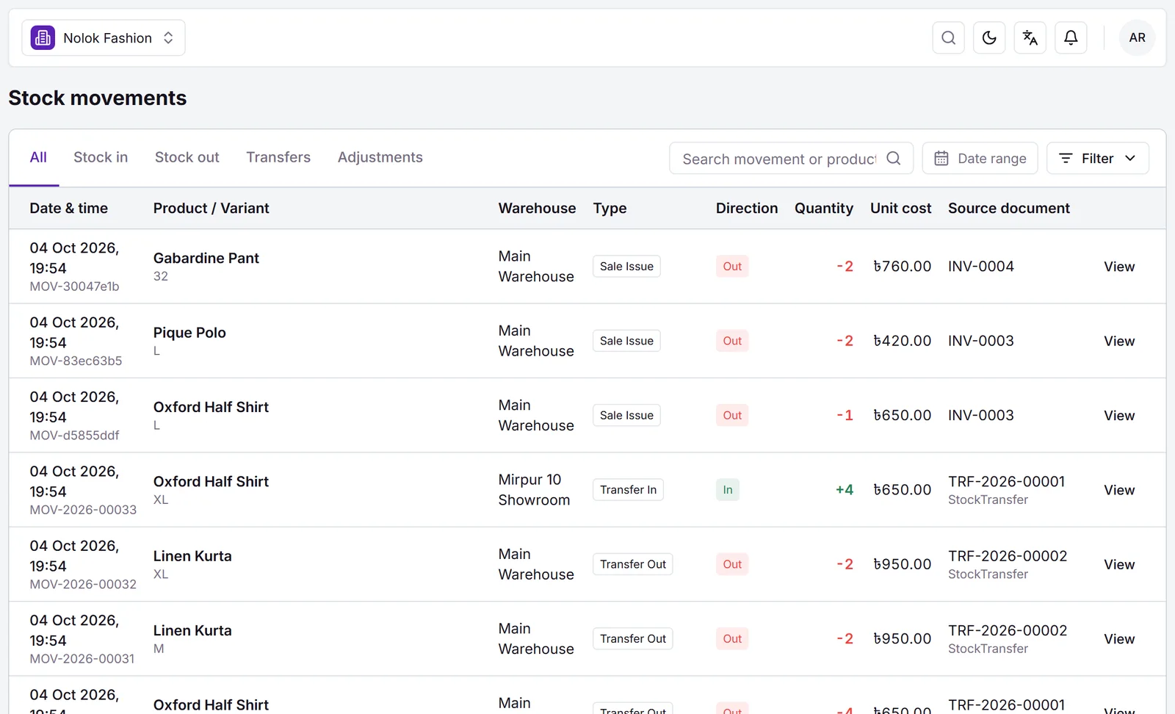Select the All tab

[x=38, y=157]
